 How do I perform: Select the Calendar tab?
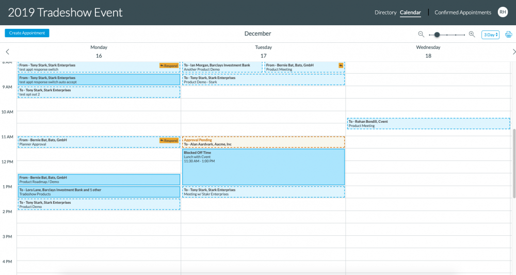coord(410,12)
